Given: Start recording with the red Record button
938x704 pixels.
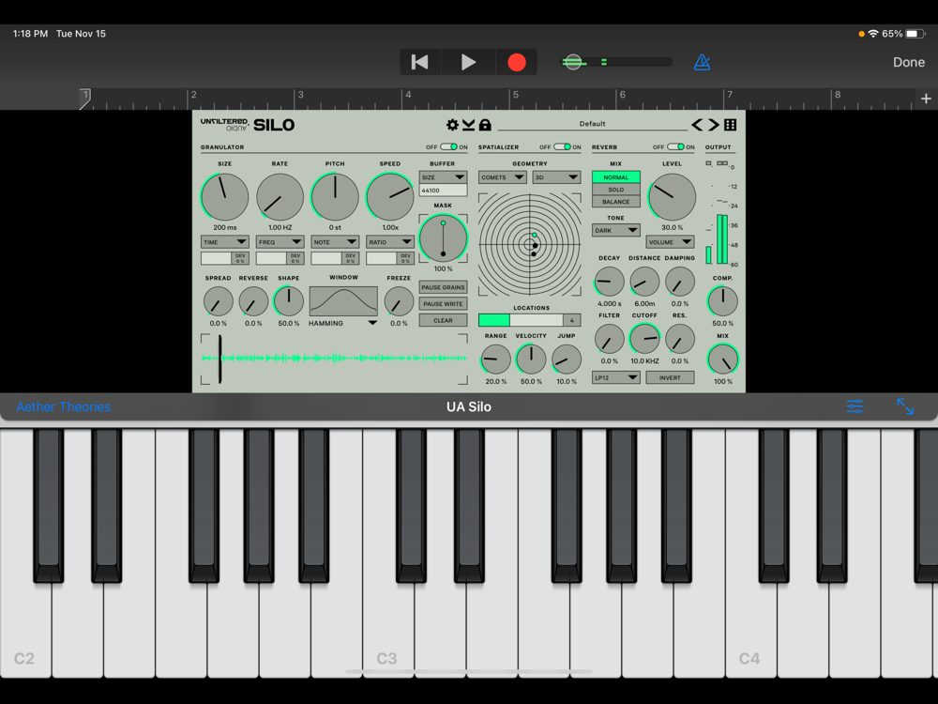Looking at the screenshot, I should [516, 62].
